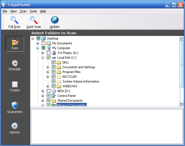Expand the Program Files node
The image size is (185, 146).
click(x=48, y=72)
